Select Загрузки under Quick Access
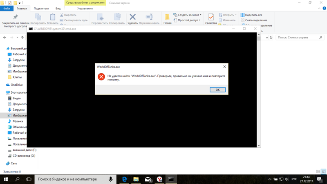The height and width of the screenshot is (184, 327). [x=16, y=60]
